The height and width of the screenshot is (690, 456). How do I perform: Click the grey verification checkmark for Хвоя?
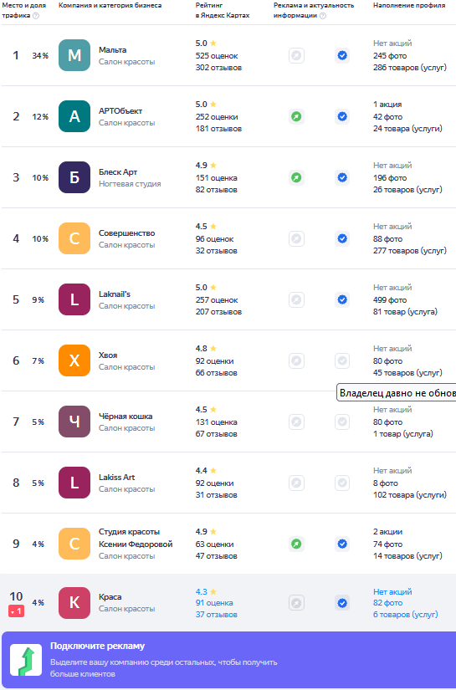[x=342, y=360]
